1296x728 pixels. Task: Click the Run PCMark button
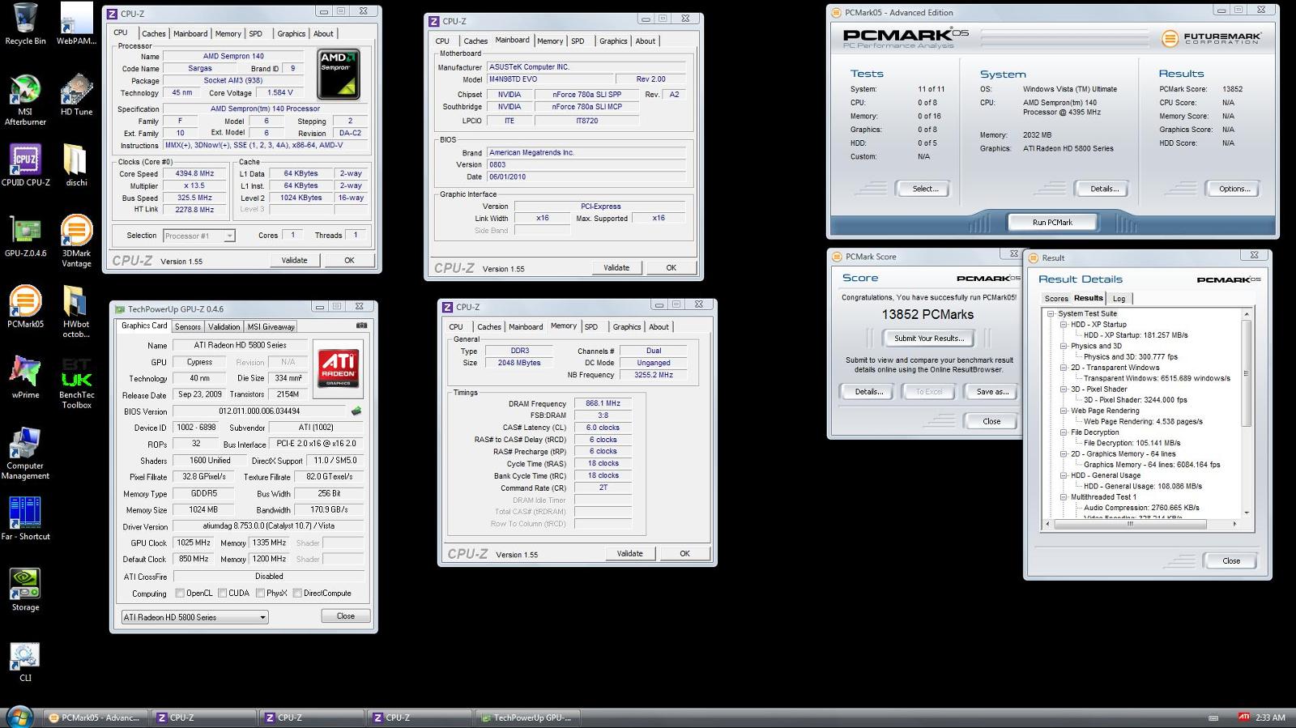pyautogui.click(x=1052, y=222)
